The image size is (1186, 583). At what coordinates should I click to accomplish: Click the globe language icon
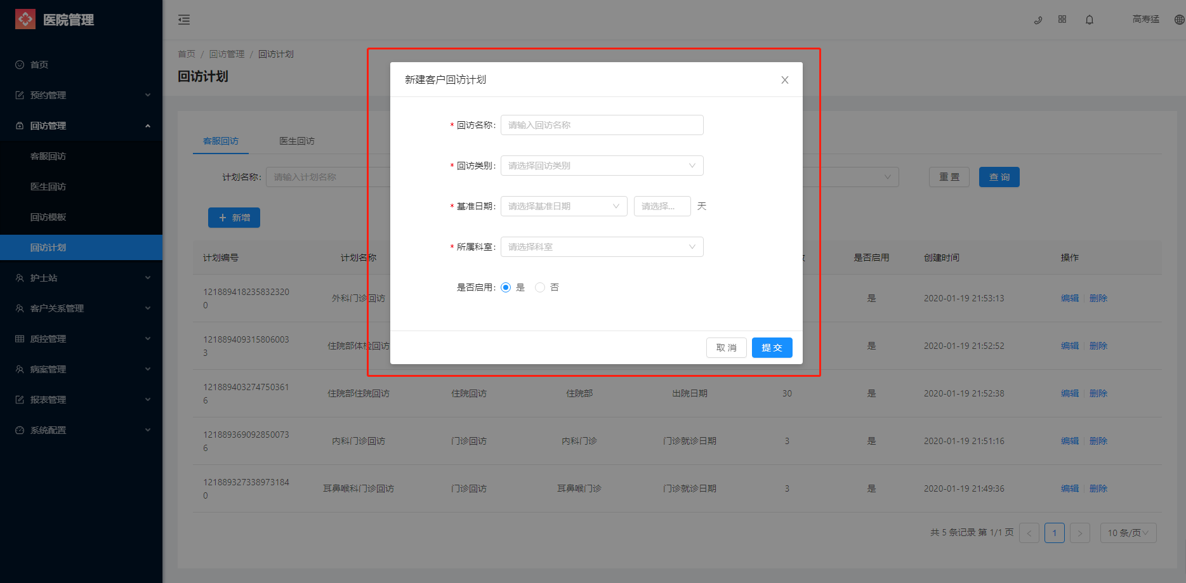tap(1180, 20)
